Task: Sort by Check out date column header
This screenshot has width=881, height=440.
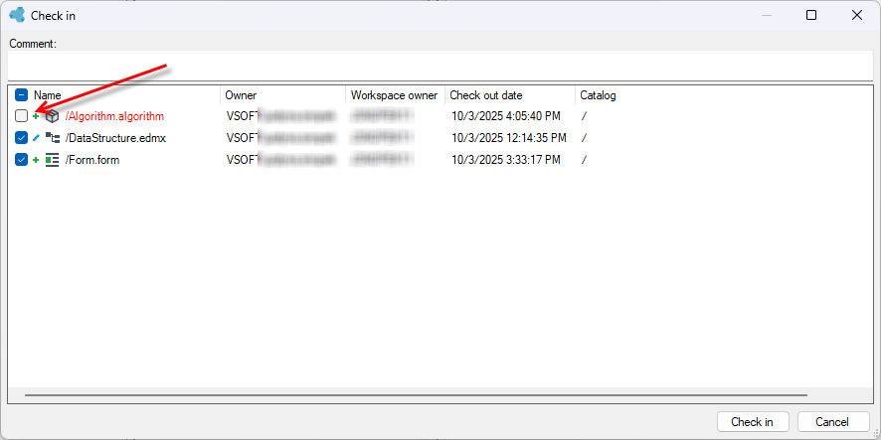Action: tap(486, 95)
